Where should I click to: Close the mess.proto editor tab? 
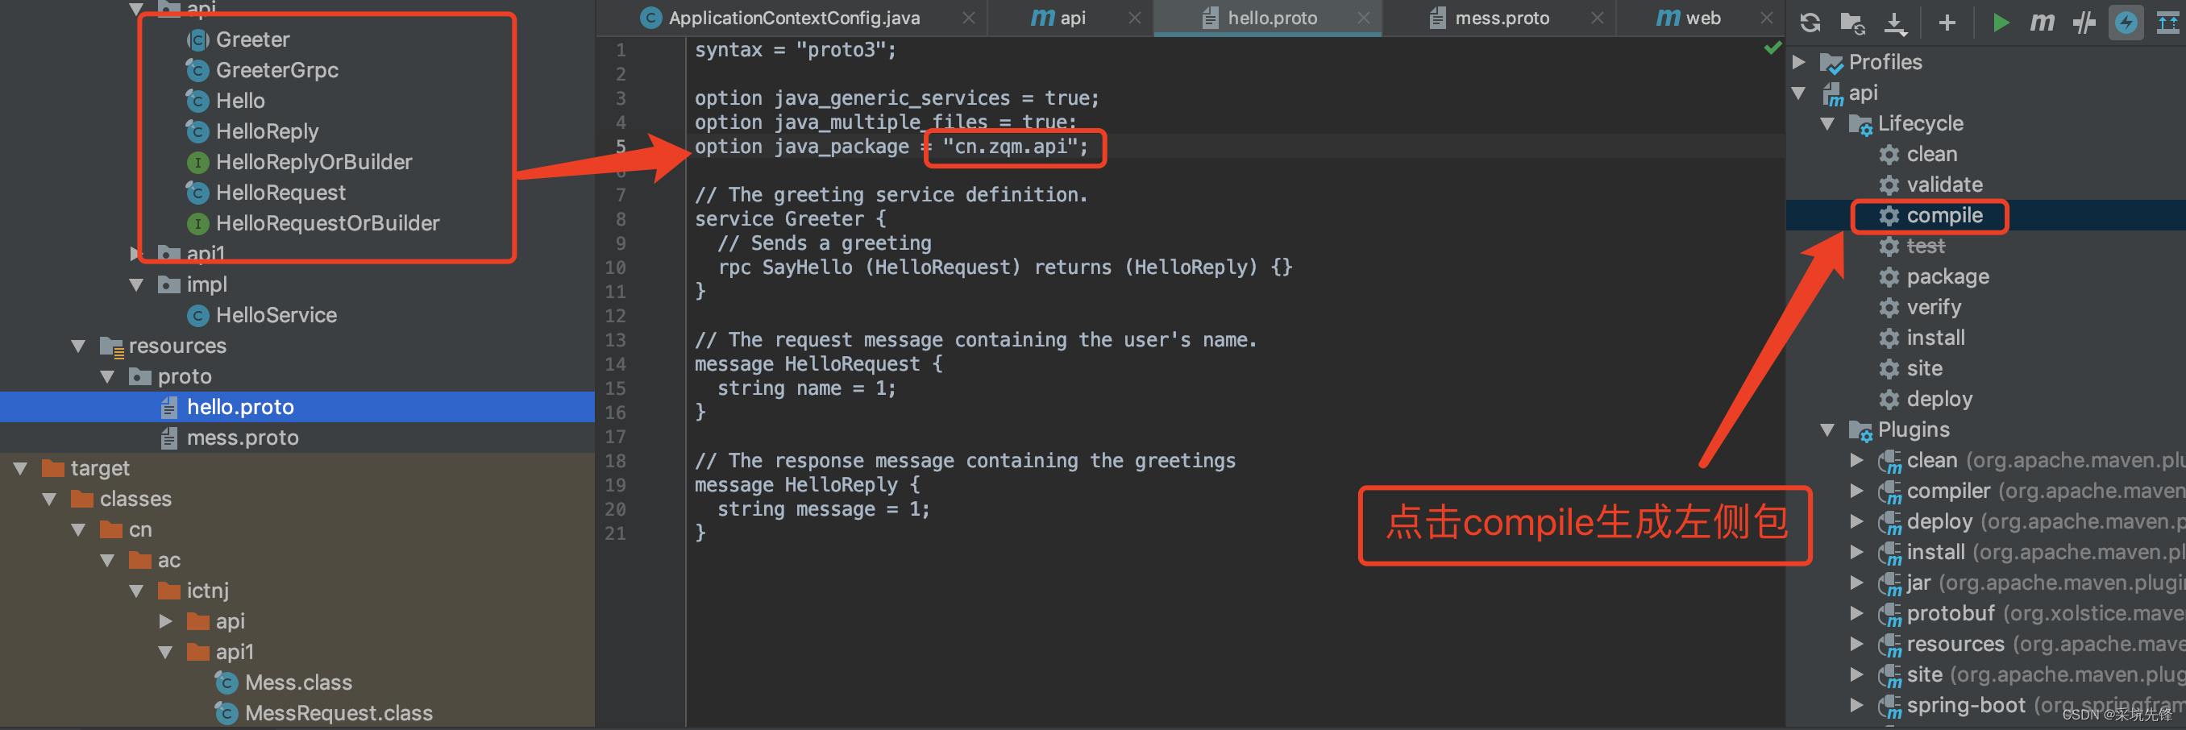click(x=1597, y=18)
